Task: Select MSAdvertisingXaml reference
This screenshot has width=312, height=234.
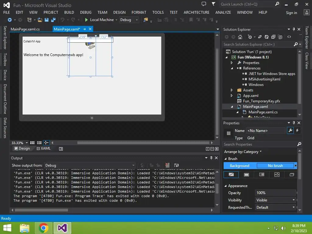Action: point(264,79)
